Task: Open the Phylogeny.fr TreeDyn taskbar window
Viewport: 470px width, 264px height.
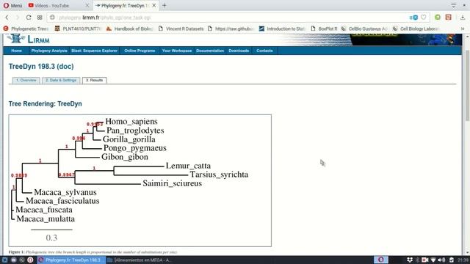Action: pos(70,260)
